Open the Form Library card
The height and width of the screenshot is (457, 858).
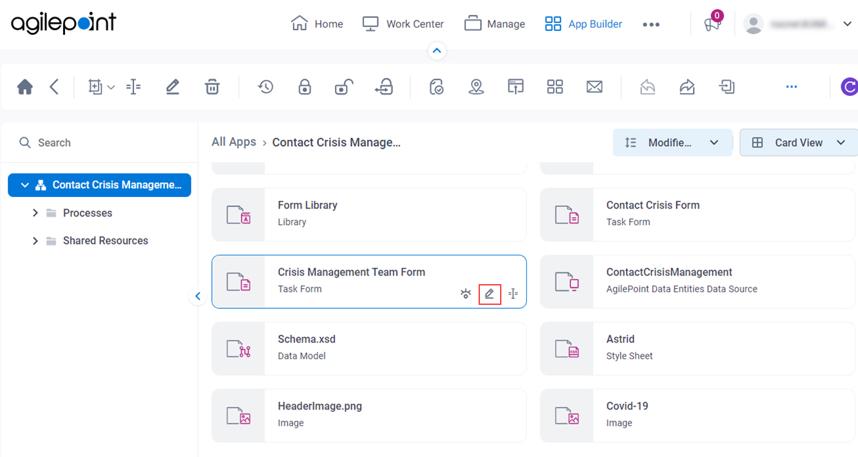[369, 214]
